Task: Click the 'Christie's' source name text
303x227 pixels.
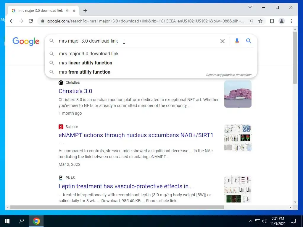Action: (73, 83)
